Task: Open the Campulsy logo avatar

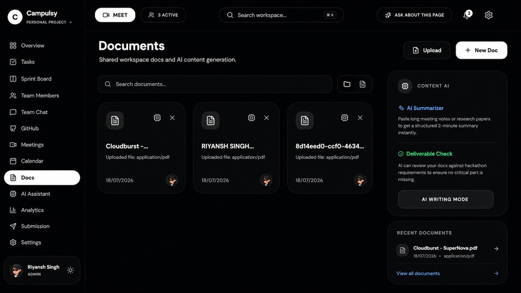Action: (x=15, y=17)
